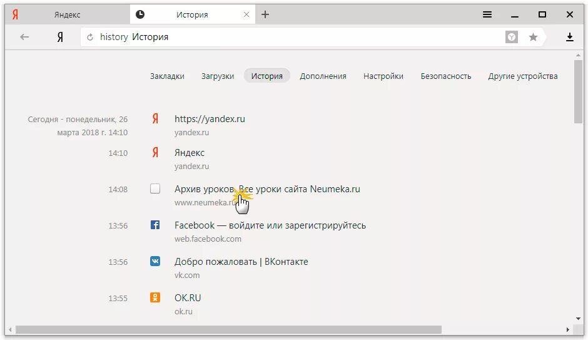Image resolution: width=588 pixels, height=340 pixels.
Task: Close the История tab
Action: tap(246, 14)
